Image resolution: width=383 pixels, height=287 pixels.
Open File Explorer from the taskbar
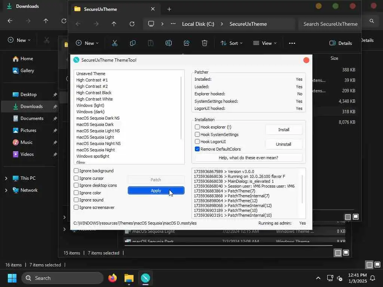(129, 278)
